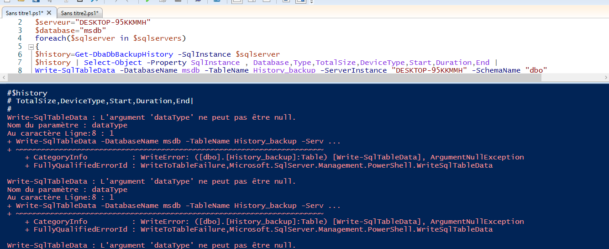Click the first "Nom du paramètre : dataType" line
The width and height of the screenshot is (609, 249).
click(x=67, y=125)
